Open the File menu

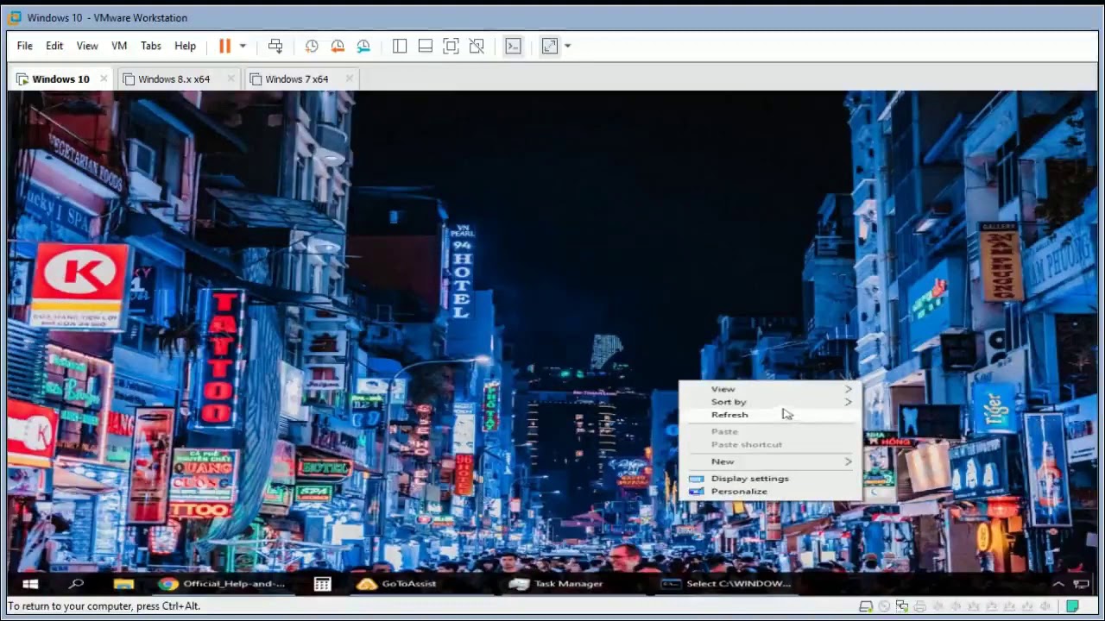(x=25, y=46)
